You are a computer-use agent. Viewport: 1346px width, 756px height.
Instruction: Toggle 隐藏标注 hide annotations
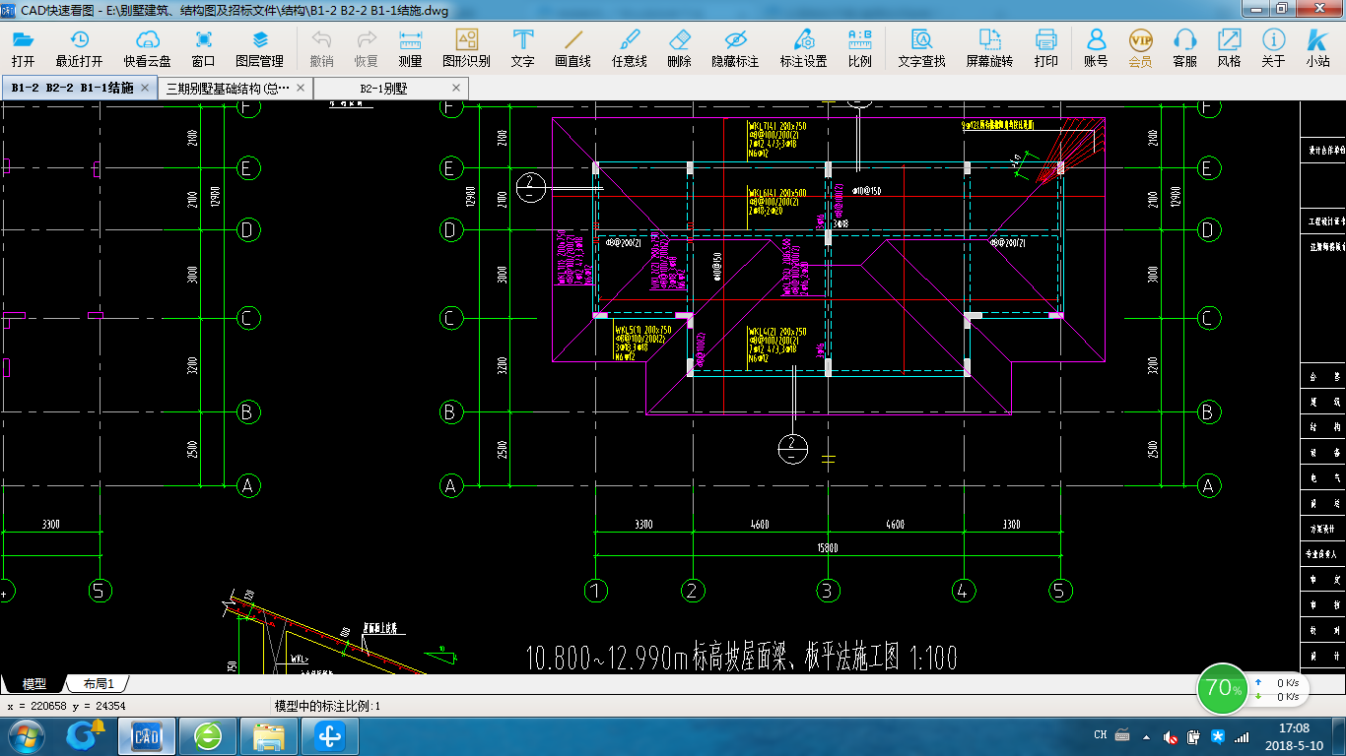pos(735,48)
